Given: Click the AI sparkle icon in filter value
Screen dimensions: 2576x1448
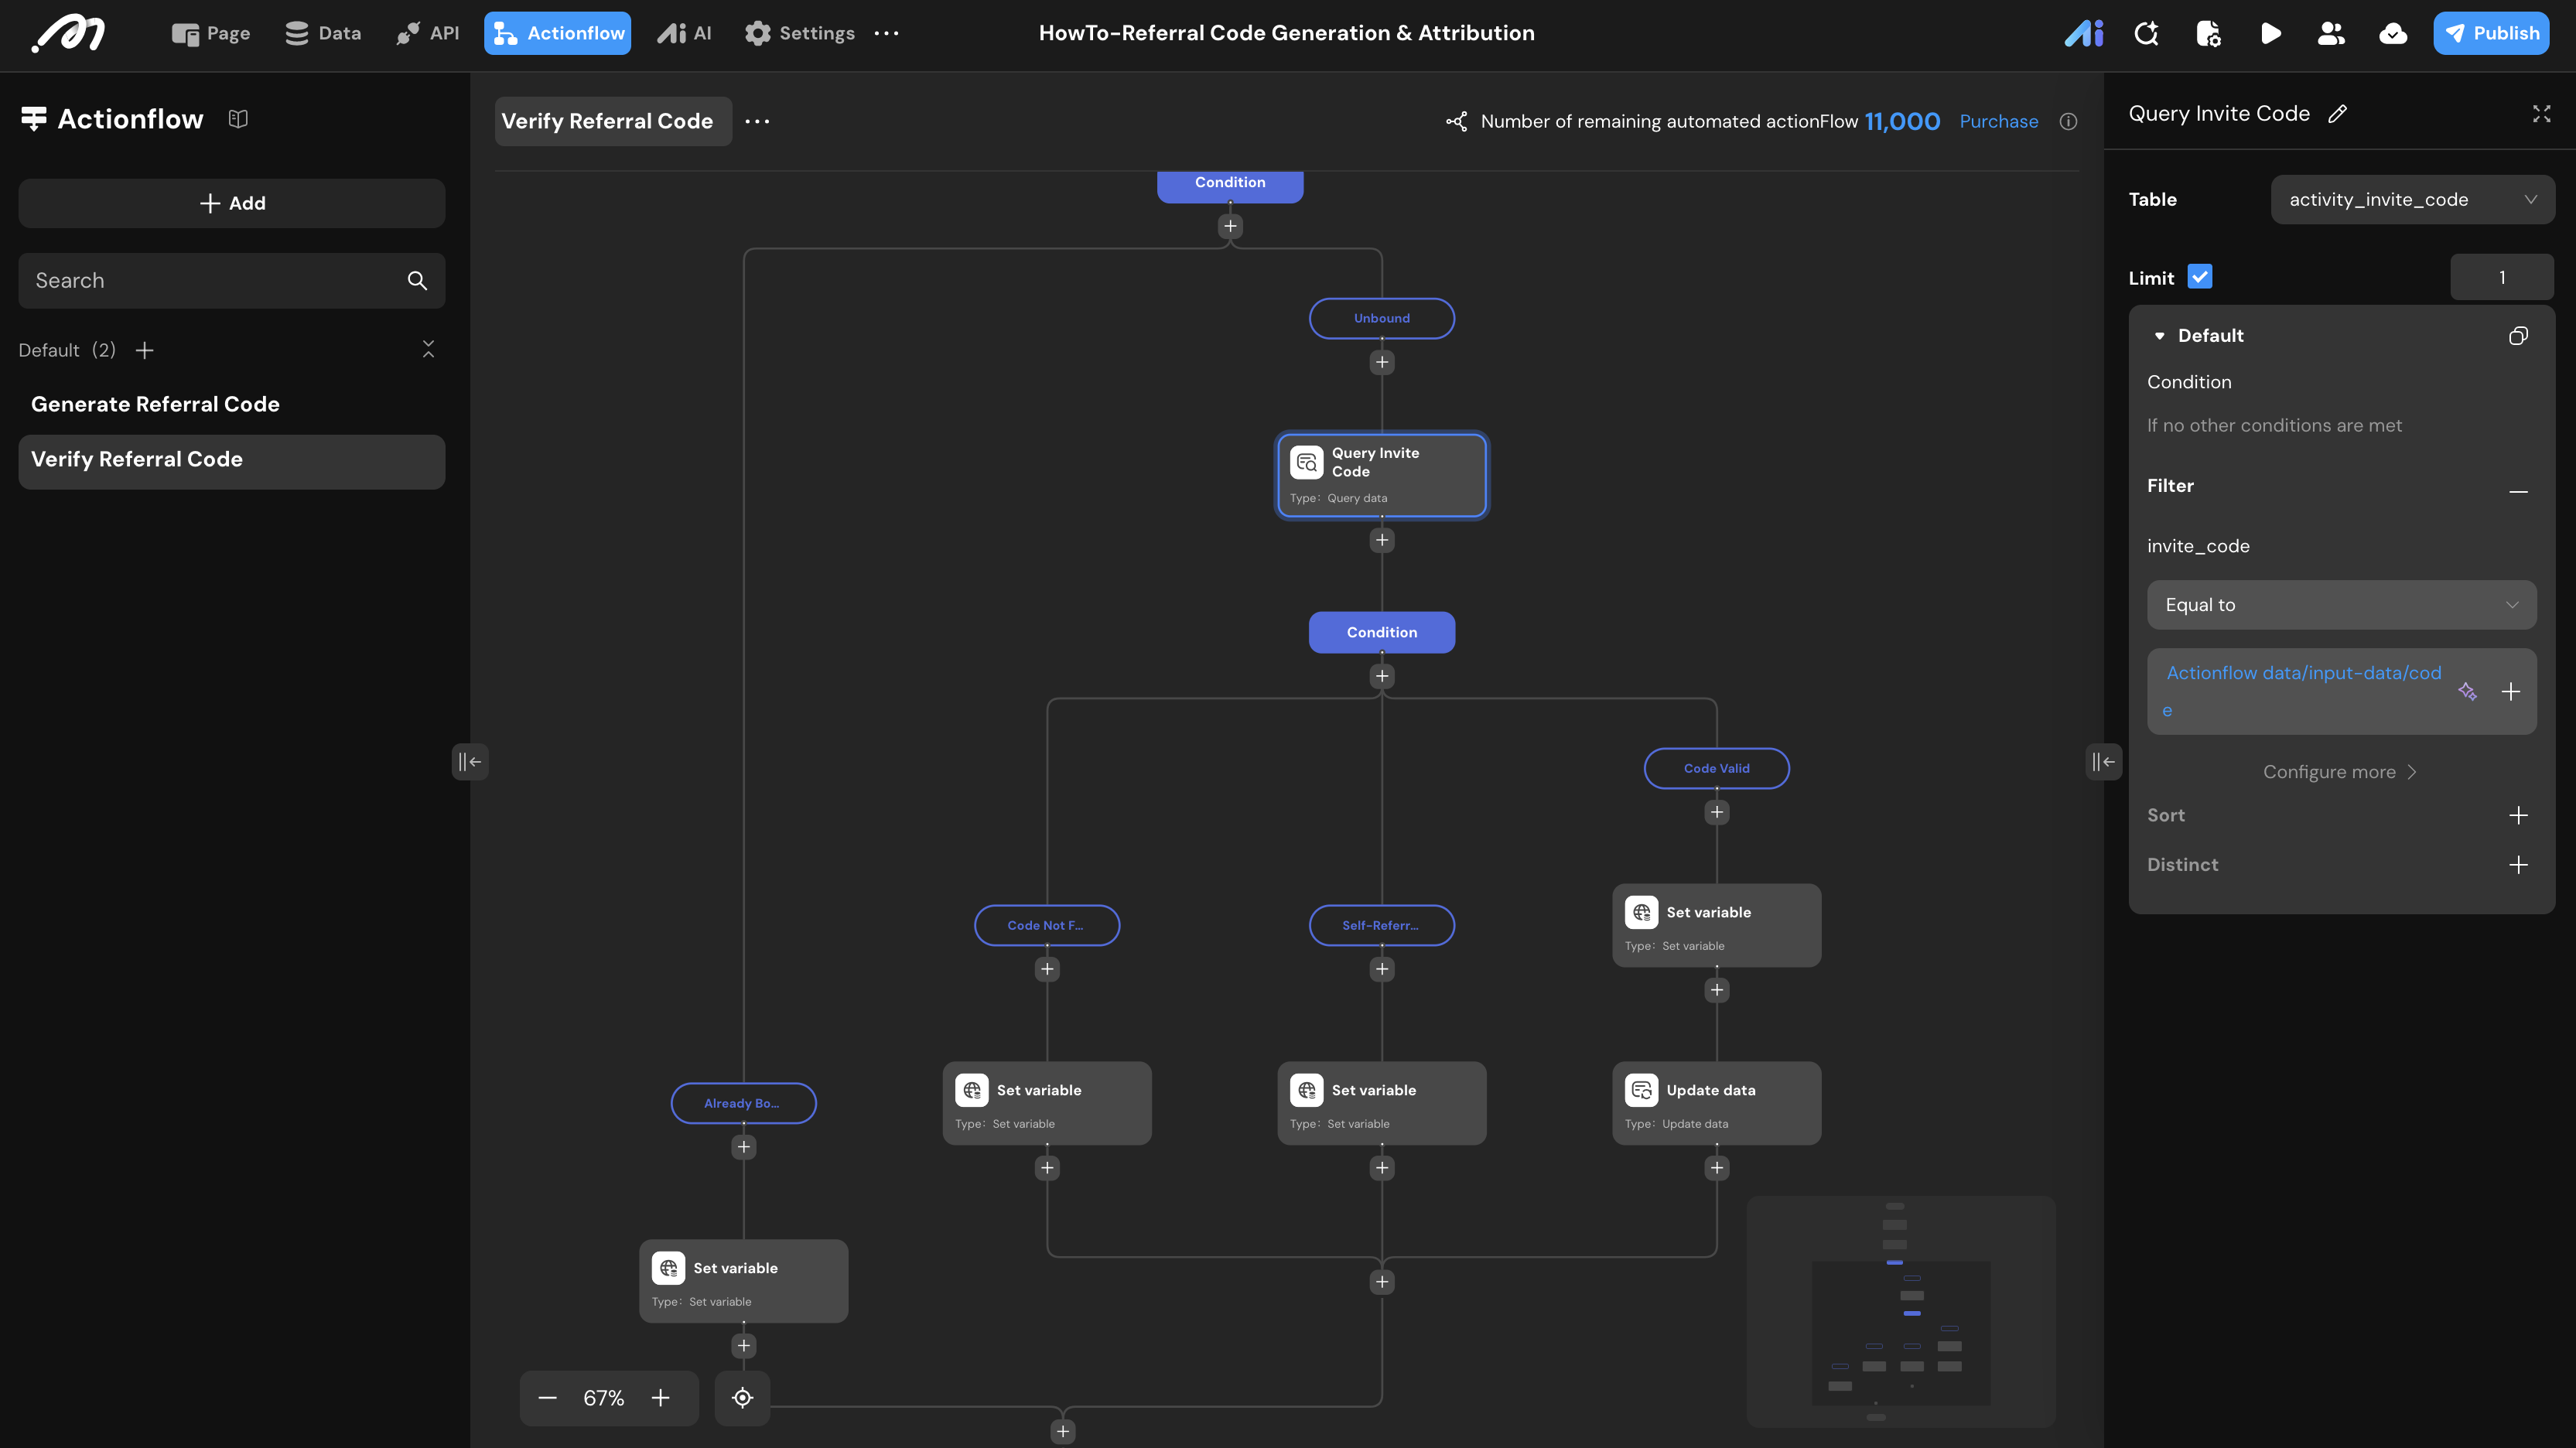Looking at the screenshot, I should 2467,691.
